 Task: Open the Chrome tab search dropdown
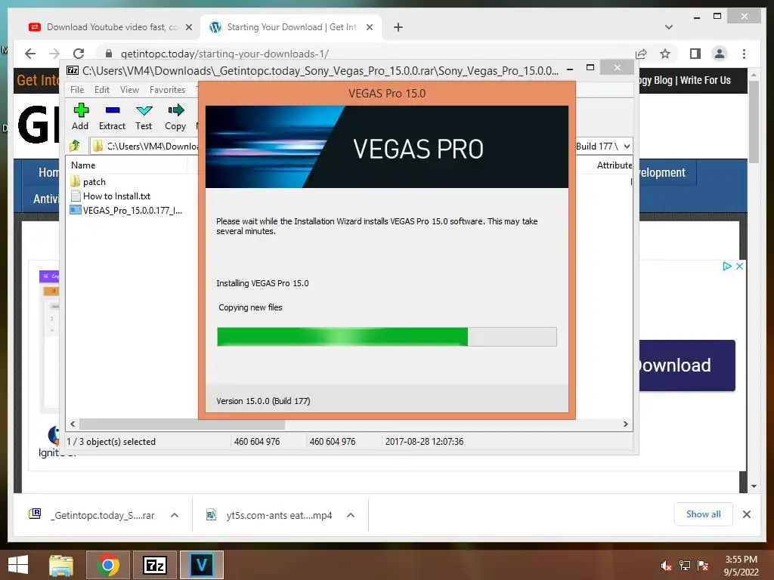[x=669, y=27]
